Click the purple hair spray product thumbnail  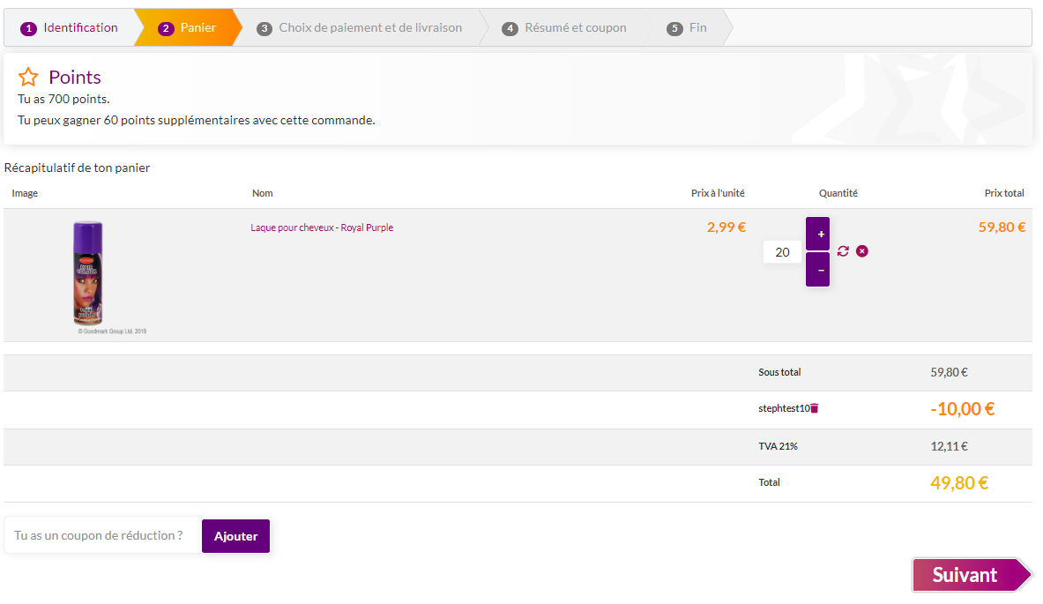coord(88,273)
